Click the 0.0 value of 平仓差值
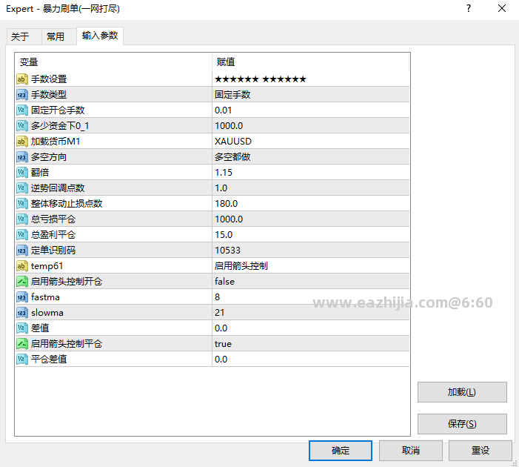The height and width of the screenshot is (467, 519). tap(221, 360)
